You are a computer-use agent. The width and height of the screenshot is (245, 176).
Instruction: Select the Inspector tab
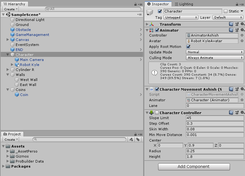pyautogui.click(x=158, y=4)
